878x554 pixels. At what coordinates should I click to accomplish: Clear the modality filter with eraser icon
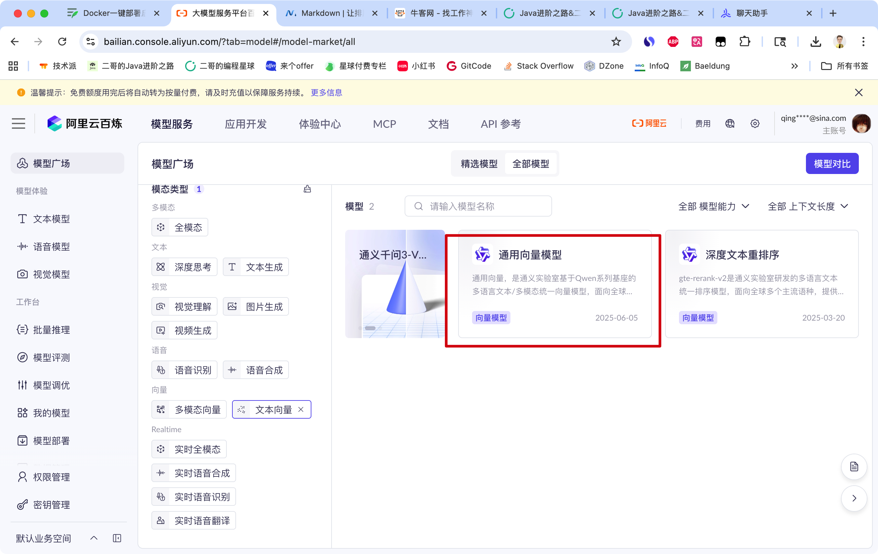tap(307, 189)
